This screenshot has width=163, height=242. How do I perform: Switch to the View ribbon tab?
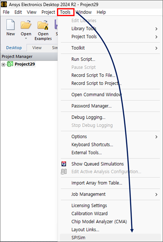coord(37,48)
